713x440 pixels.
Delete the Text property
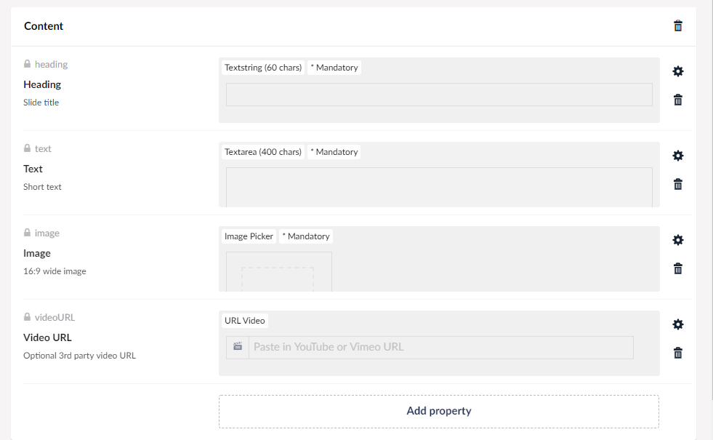tap(677, 184)
